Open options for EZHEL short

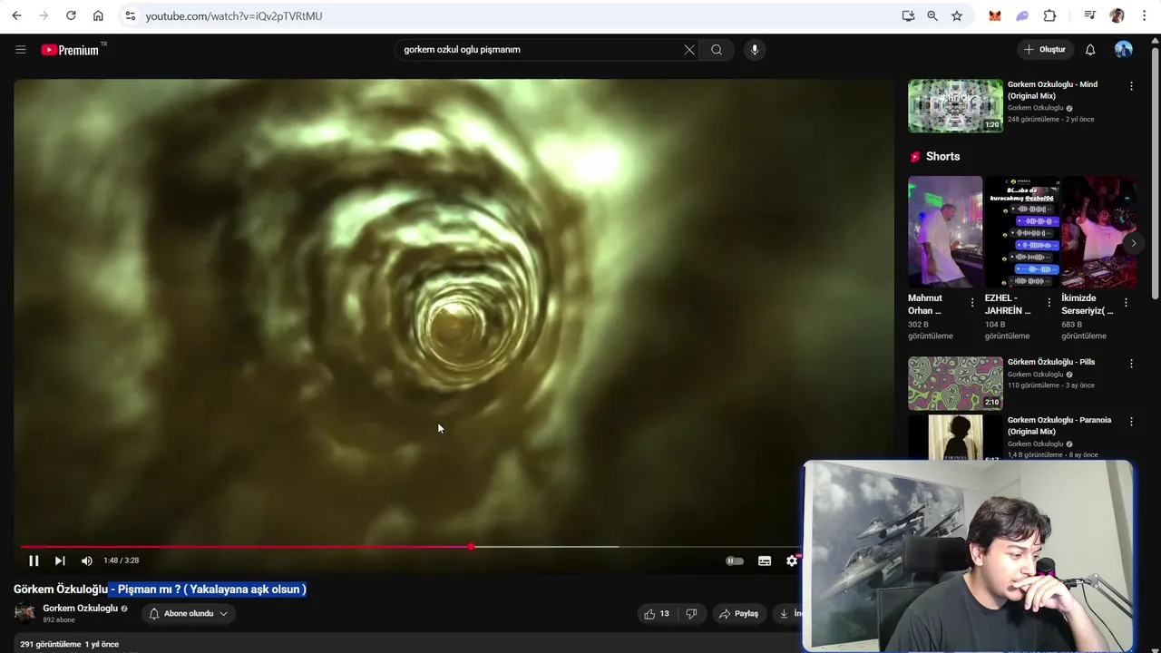[1049, 302]
